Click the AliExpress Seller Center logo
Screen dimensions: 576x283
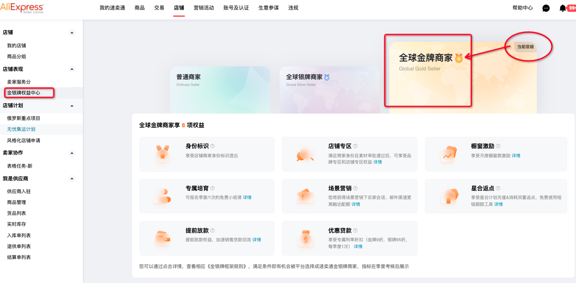coord(22,8)
